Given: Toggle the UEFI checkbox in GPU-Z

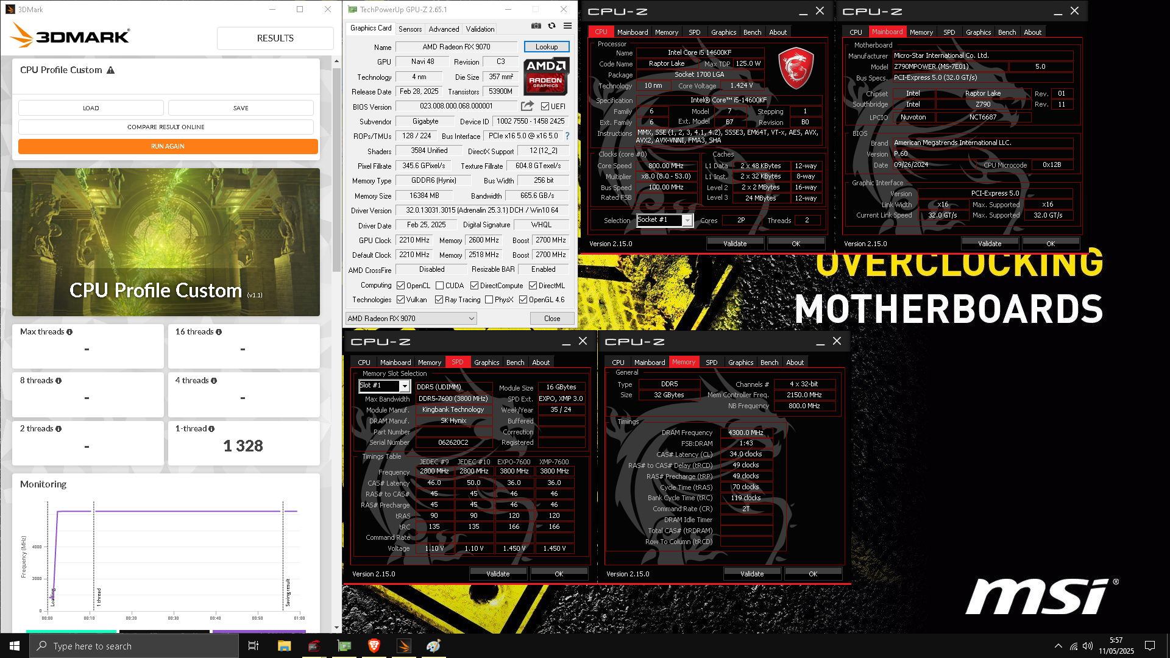Looking at the screenshot, I should pyautogui.click(x=545, y=107).
